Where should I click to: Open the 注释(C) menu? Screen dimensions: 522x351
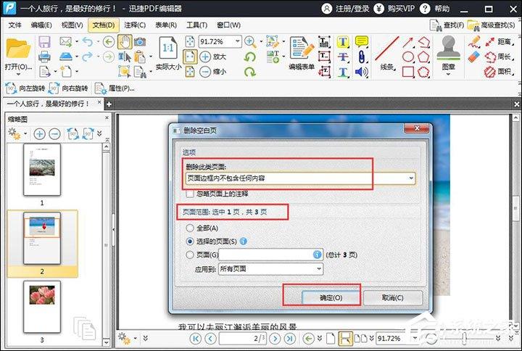(135, 25)
